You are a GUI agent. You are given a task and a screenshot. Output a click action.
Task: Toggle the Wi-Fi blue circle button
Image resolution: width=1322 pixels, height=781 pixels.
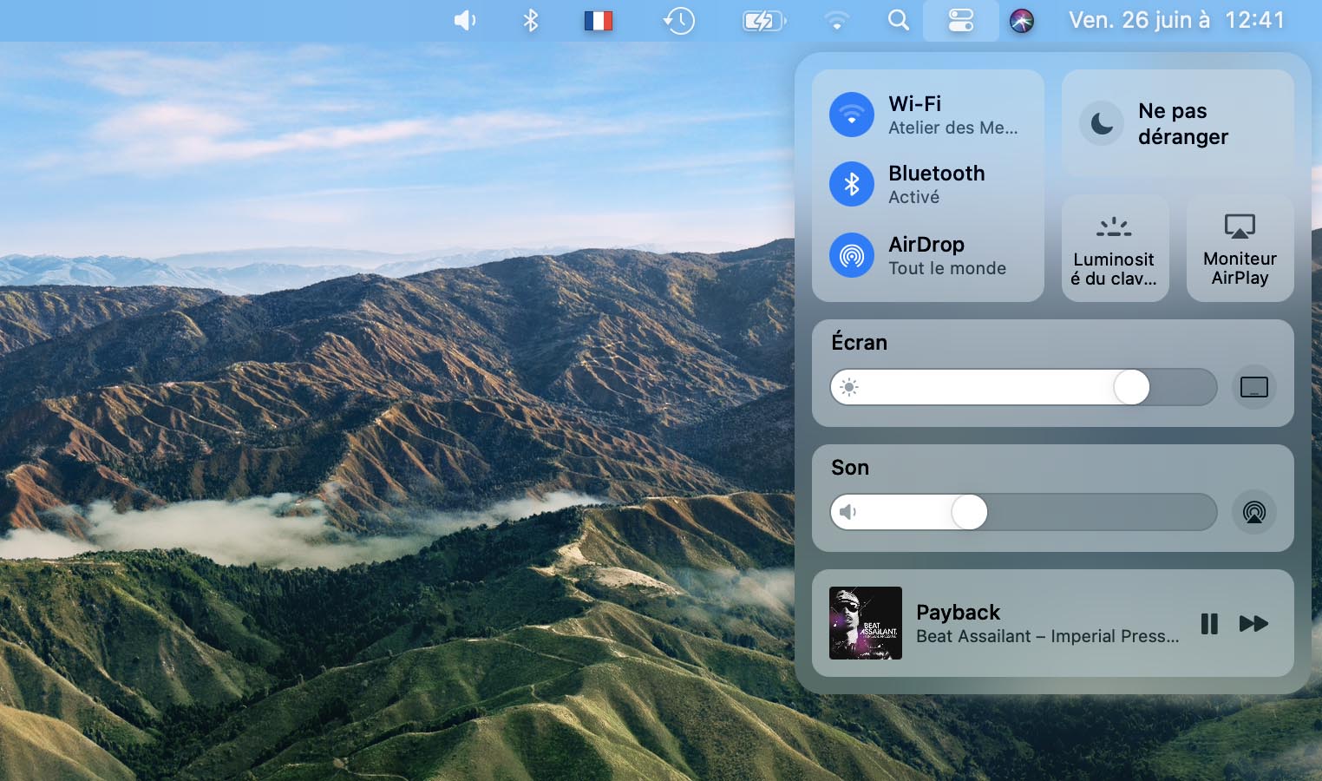coord(852,115)
